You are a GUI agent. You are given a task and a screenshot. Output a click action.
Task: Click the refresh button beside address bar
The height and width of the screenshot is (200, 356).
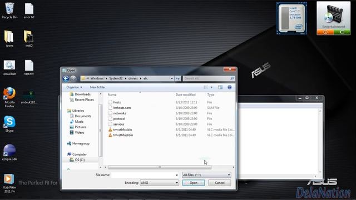tap(178, 78)
